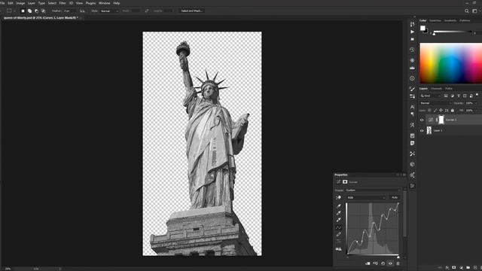Viewport: 482px width, 271px height.
Task: Clip adjustment to layer below icon
Action: click(368, 263)
